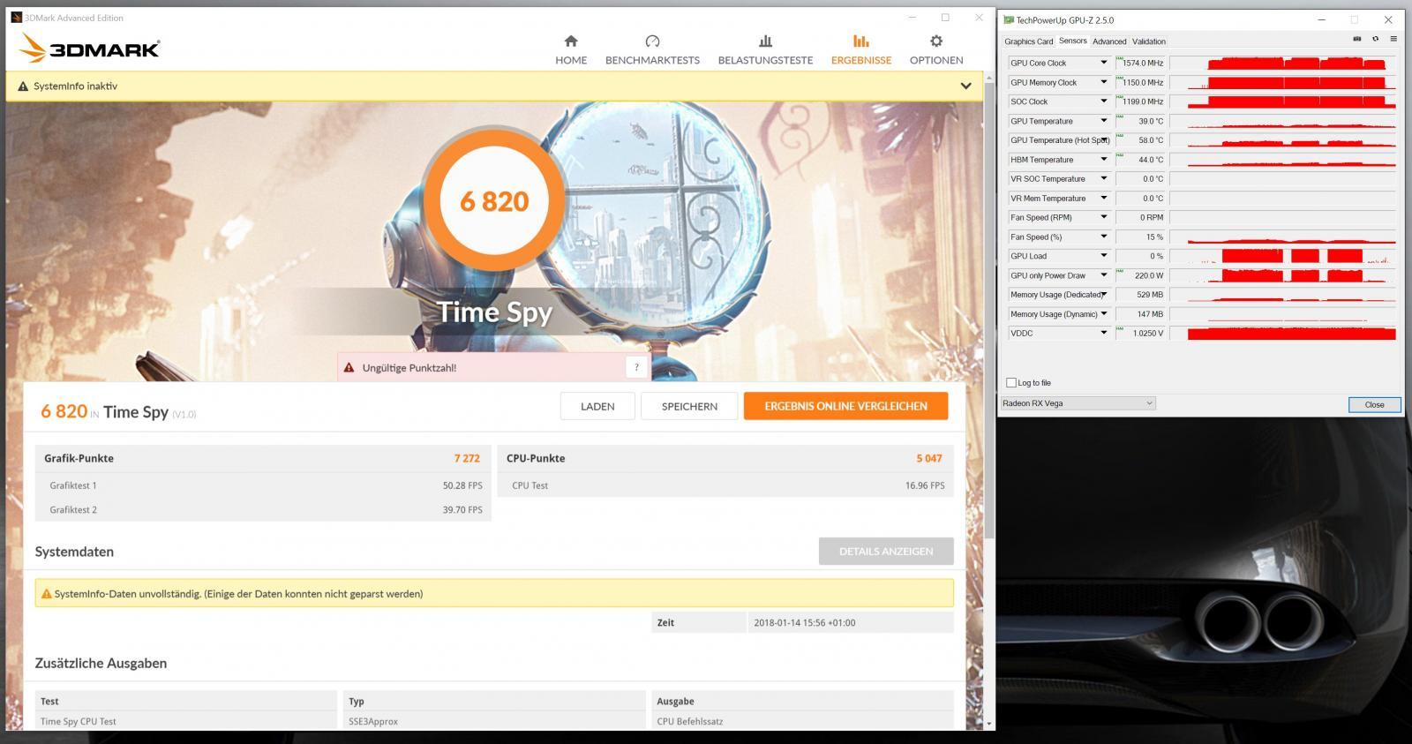
Task: Switch to the Graphics Card tab
Action: pos(1028,41)
